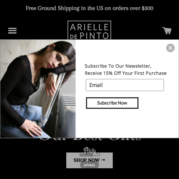Viewport: 179px width, 179px height.
Task: Click the SHOP NOW button
Action: click(x=89, y=160)
